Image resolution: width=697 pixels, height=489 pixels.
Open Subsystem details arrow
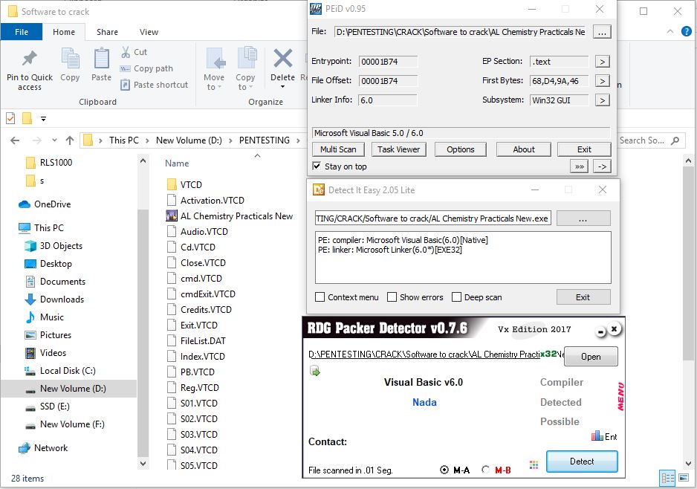tap(603, 100)
